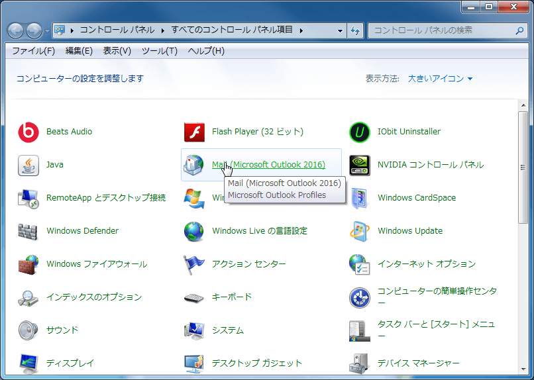Open the ヘルプ(H) menu

(x=206, y=51)
